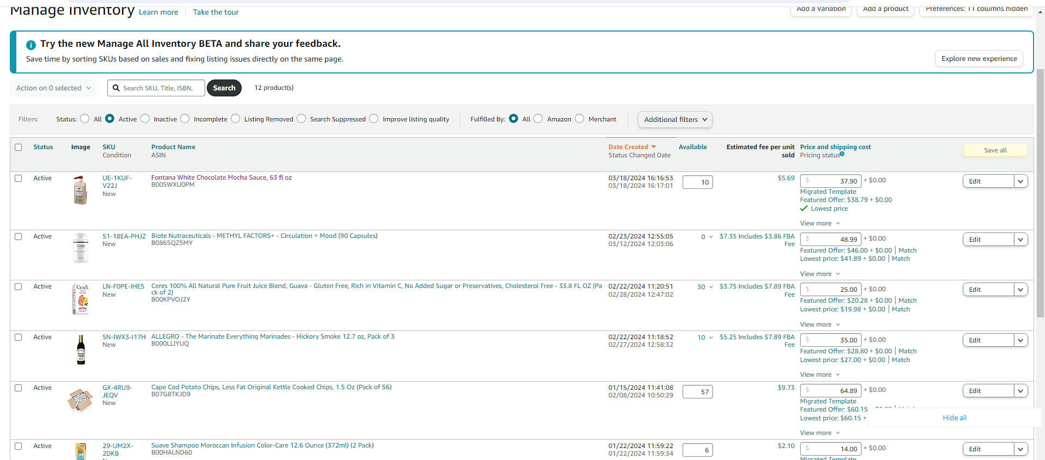This screenshot has height=460, width=1045.
Task: Select Fulfilled By Amazon radio button
Action: pyautogui.click(x=538, y=119)
